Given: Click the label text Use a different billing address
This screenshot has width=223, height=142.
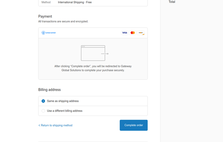Looking at the screenshot, I should coord(65,111).
